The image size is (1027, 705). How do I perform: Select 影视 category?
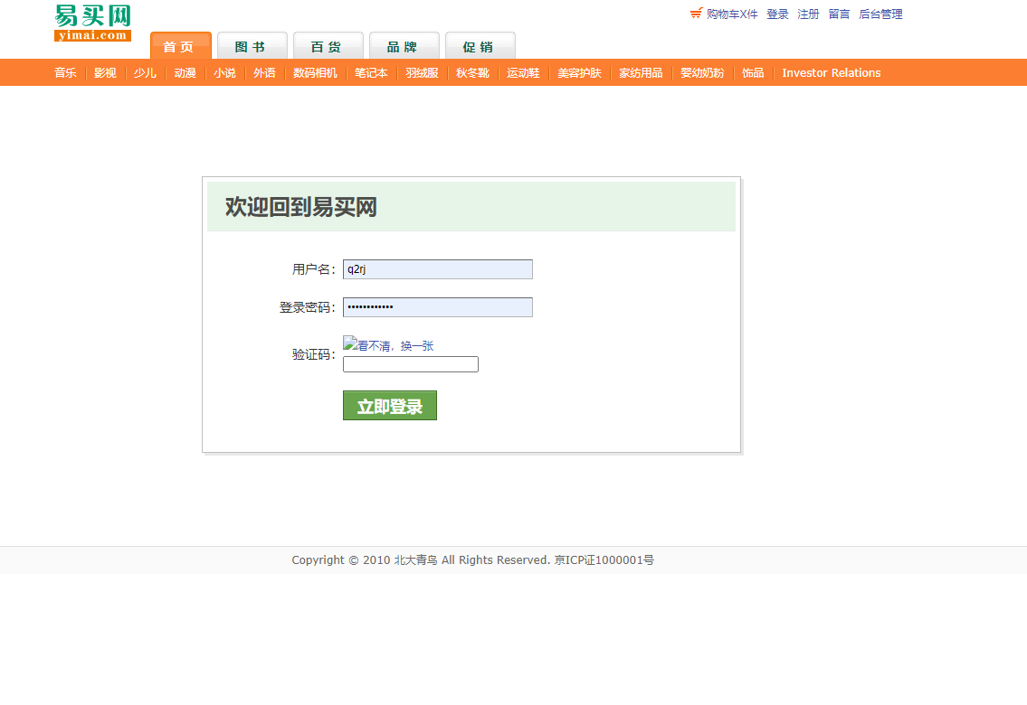click(105, 72)
